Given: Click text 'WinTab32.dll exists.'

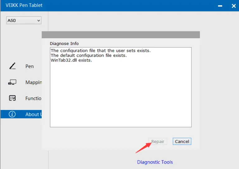Looking at the screenshot, I should pyautogui.click(x=71, y=60).
